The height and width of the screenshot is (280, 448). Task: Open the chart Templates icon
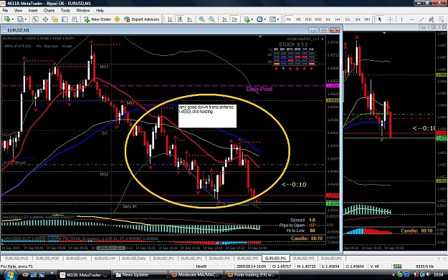(x=272, y=19)
